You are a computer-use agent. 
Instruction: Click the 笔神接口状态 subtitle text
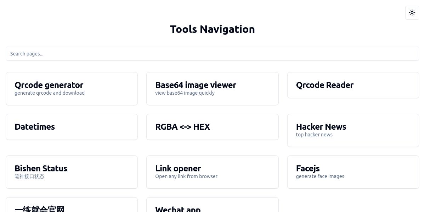(29, 176)
